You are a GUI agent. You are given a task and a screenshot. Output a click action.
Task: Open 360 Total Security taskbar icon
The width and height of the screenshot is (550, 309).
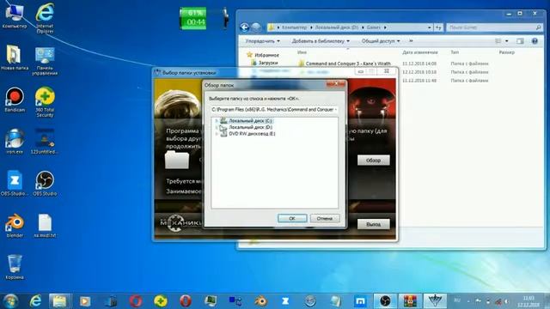161,300
